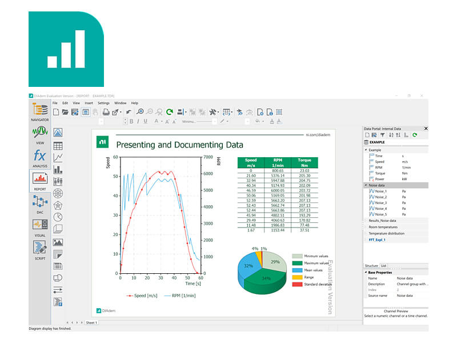
Task: Collapse the Example channel group
Action: pyautogui.click(x=366, y=150)
